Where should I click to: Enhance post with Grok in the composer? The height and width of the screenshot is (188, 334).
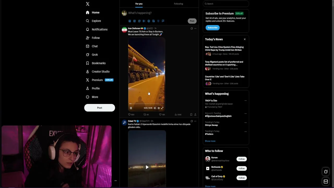point(139,21)
